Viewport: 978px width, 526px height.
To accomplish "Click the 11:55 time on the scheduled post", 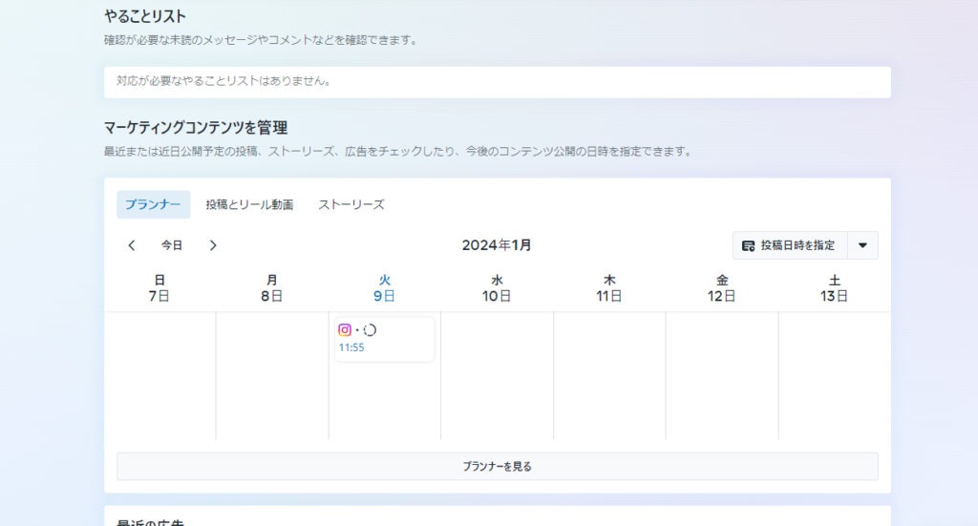I will (351, 347).
